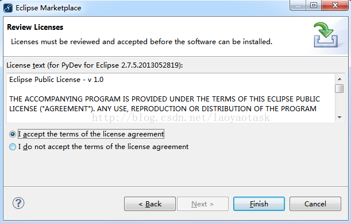Select the accept license terms radio button
The height and width of the screenshot is (223, 351).
(13, 134)
